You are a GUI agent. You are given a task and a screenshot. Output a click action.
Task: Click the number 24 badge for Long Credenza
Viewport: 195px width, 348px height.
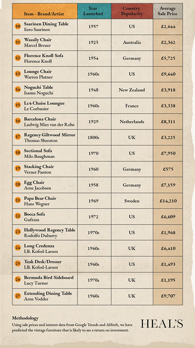point(18,248)
